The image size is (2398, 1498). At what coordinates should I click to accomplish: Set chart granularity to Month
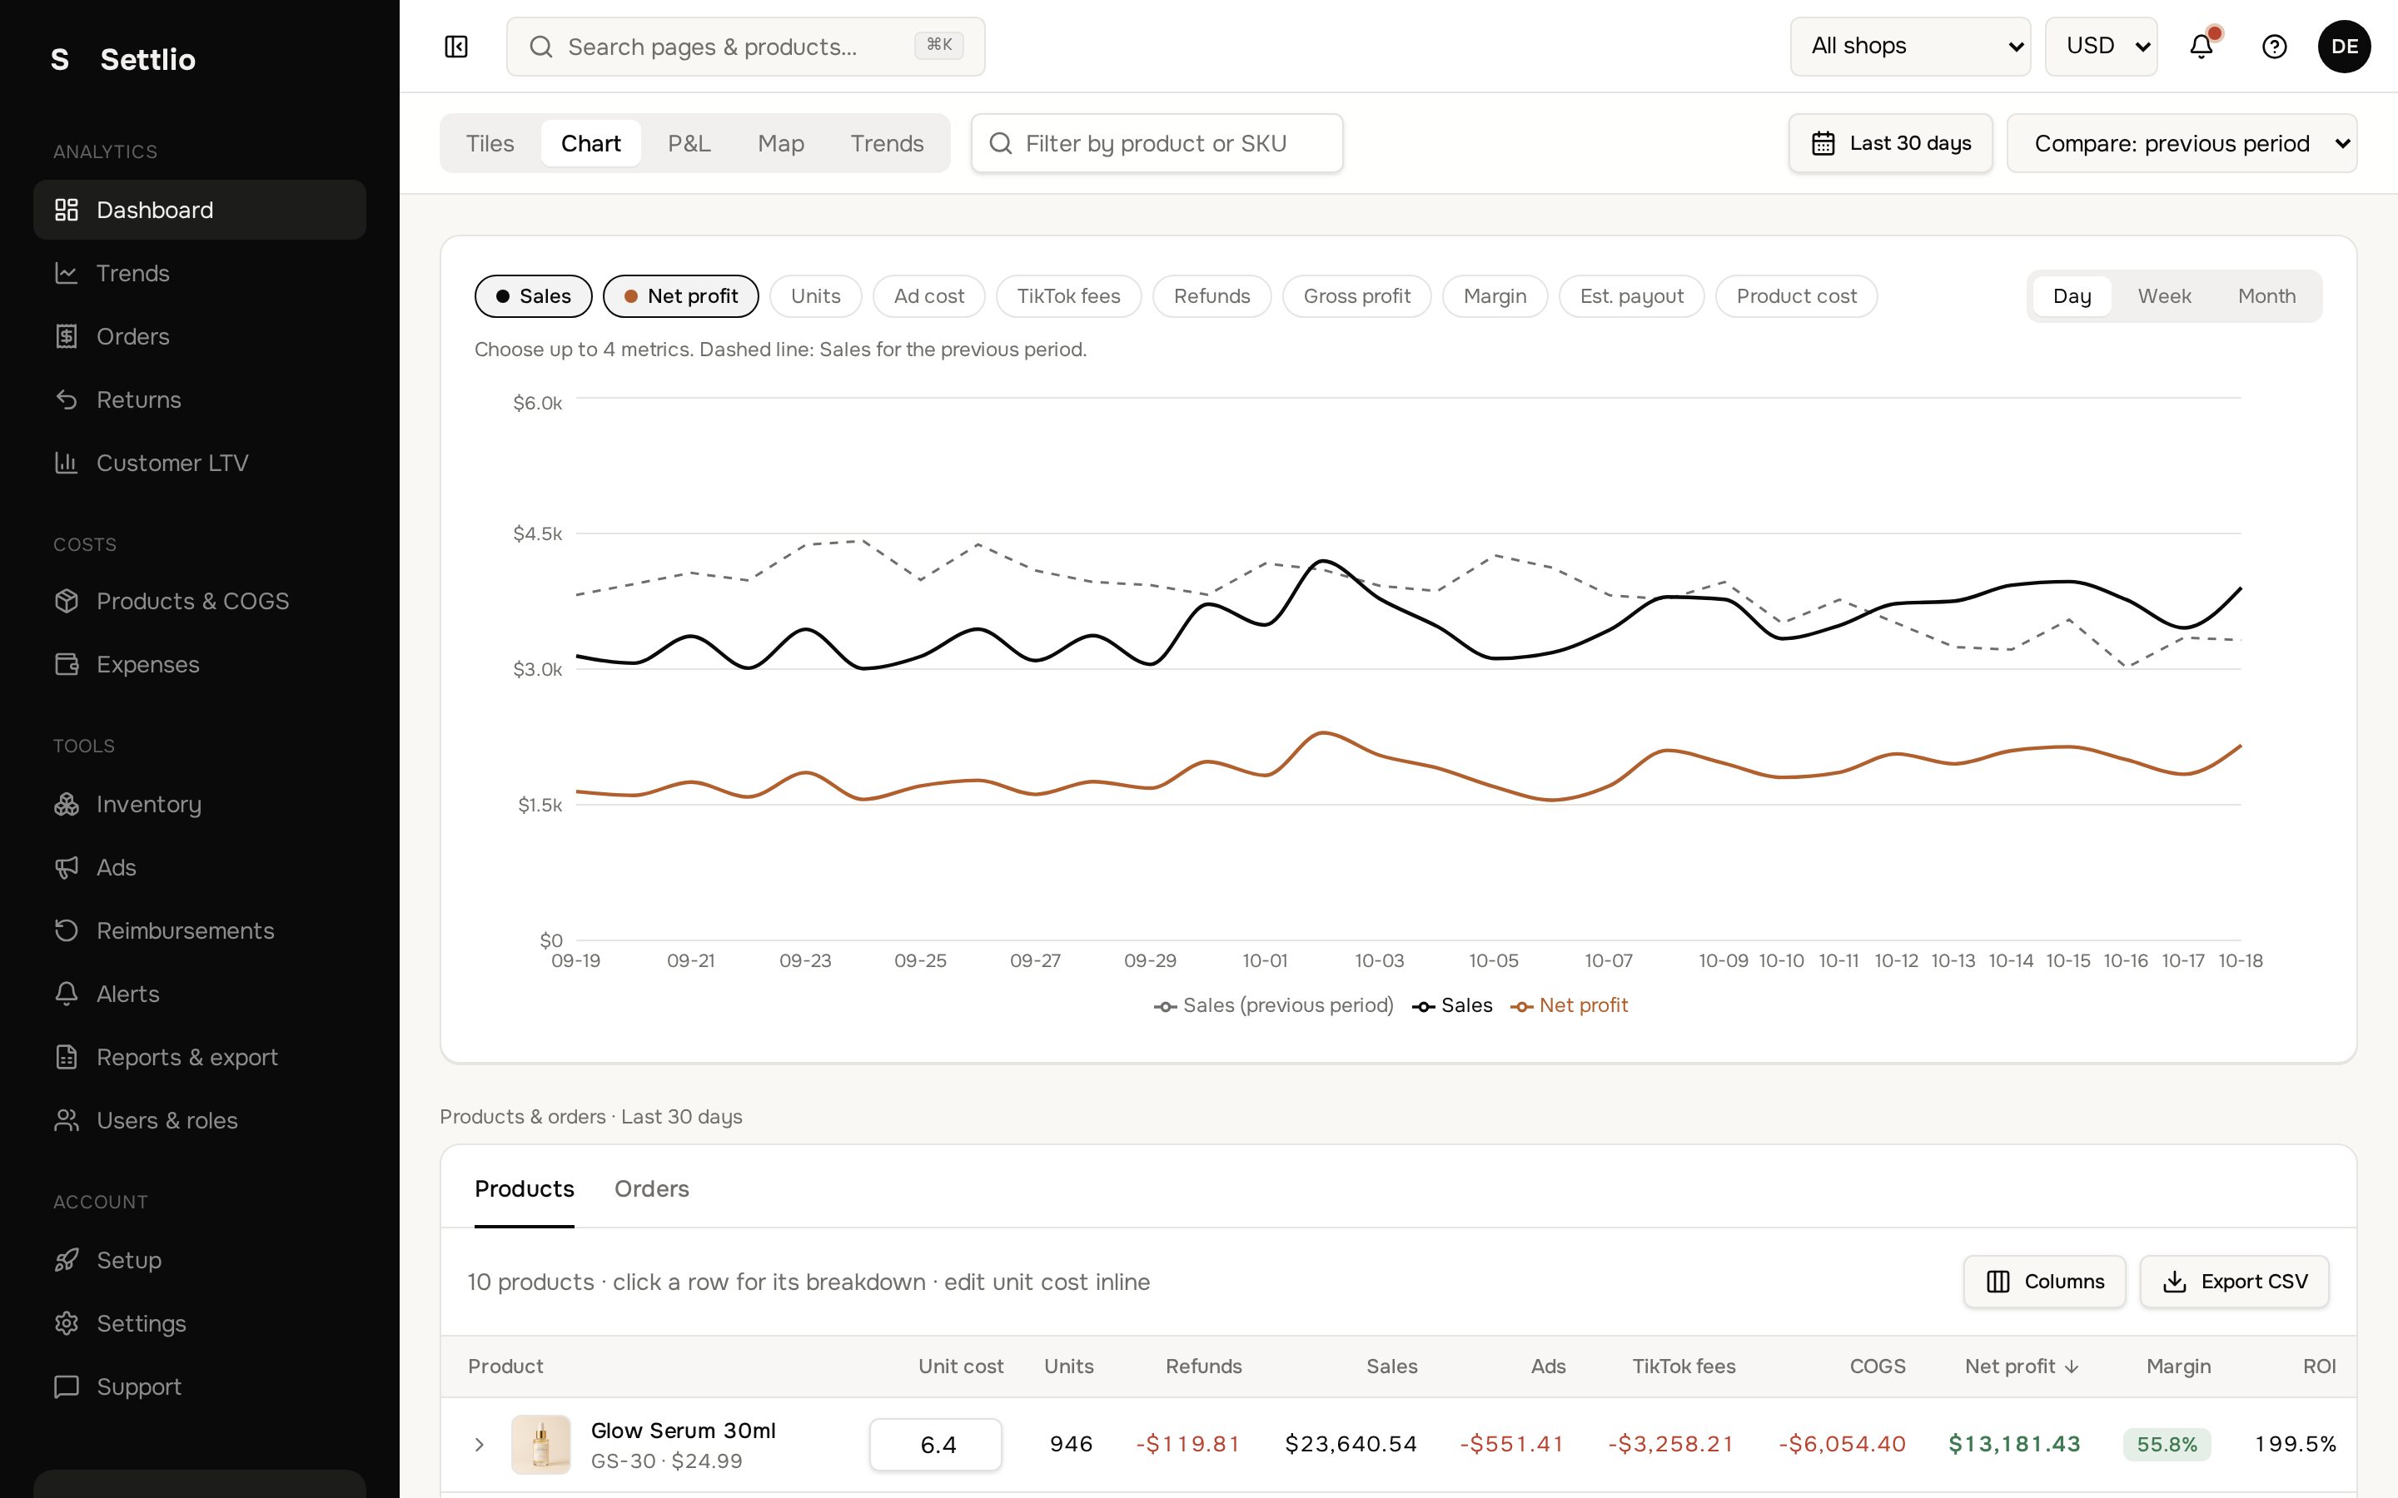2266,296
